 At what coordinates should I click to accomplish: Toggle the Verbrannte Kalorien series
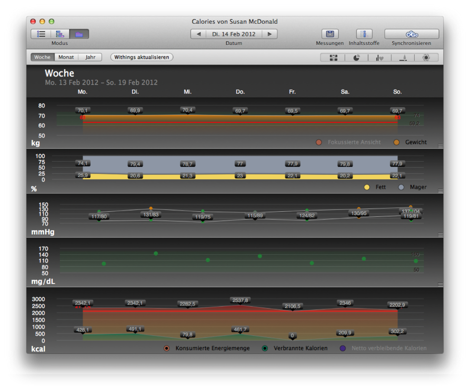point(265,348)
